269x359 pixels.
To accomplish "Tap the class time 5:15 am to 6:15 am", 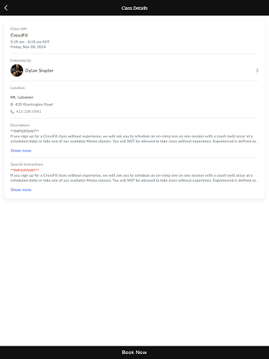I will point(30,42).
